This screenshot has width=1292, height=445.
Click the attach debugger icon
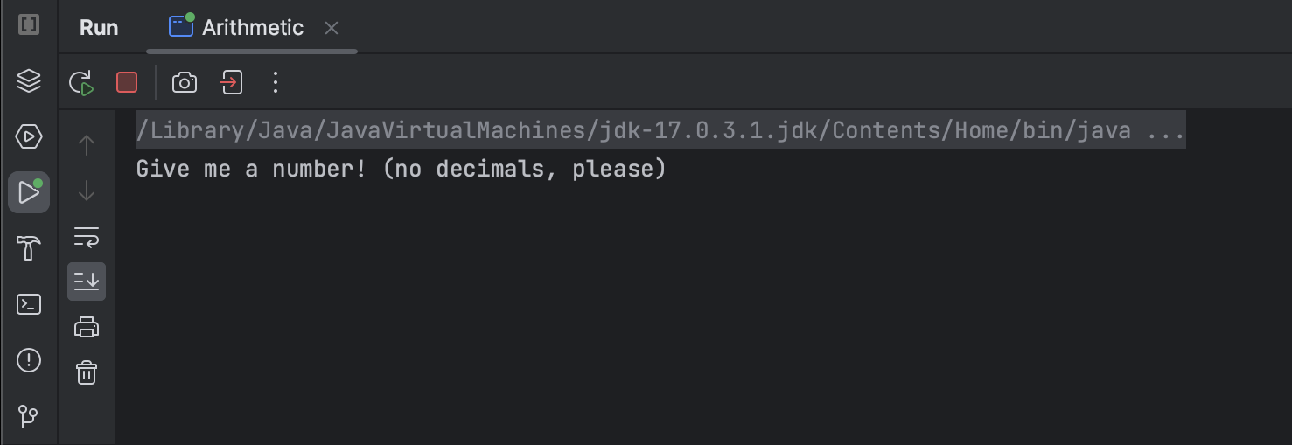pyautogui.click(x=231, y=82)
